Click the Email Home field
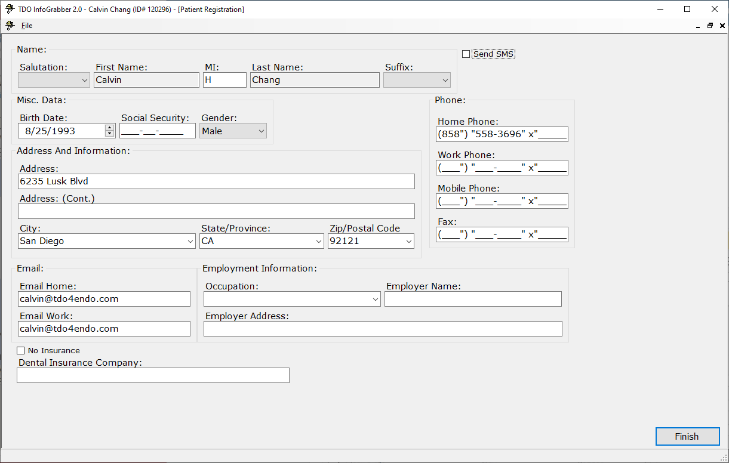This screenshot has width=729, height=463. point(104,299)
